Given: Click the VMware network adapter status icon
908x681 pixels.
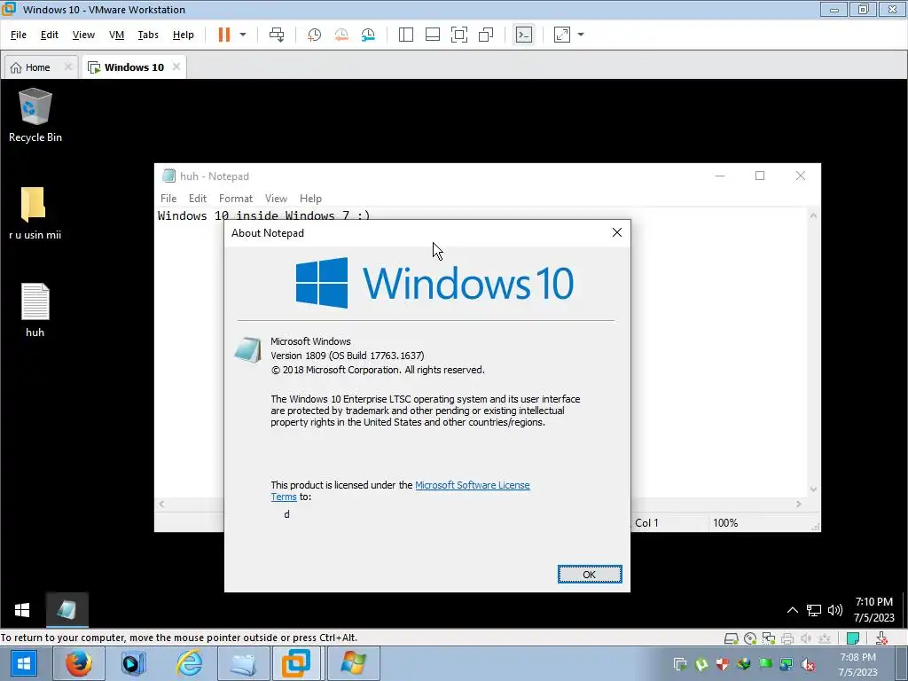Looking at the screenshot, I should click(769, 638).
